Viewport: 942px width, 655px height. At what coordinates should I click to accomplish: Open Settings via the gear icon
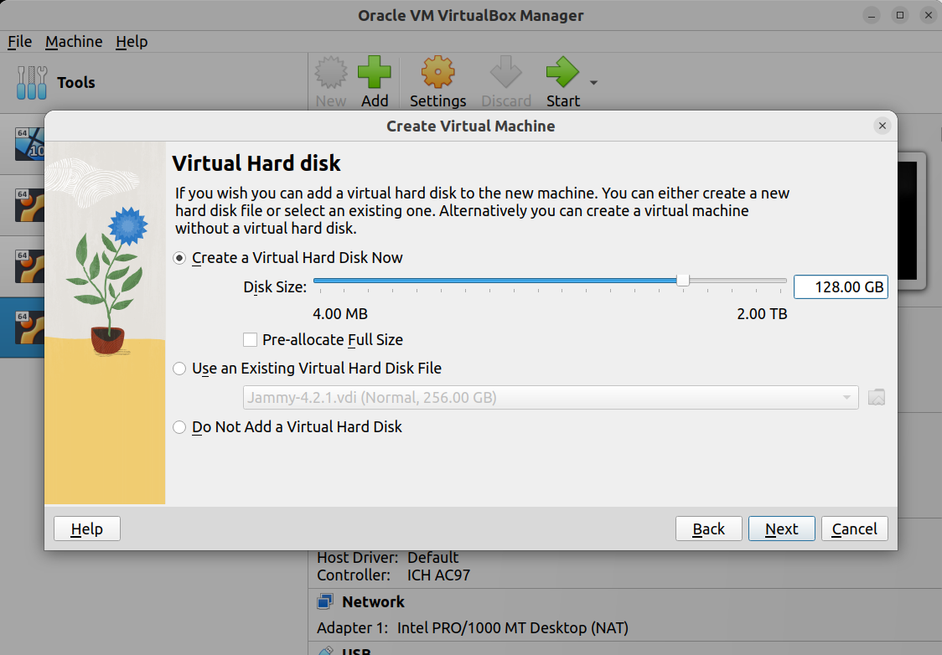click(x=438, y=73)
